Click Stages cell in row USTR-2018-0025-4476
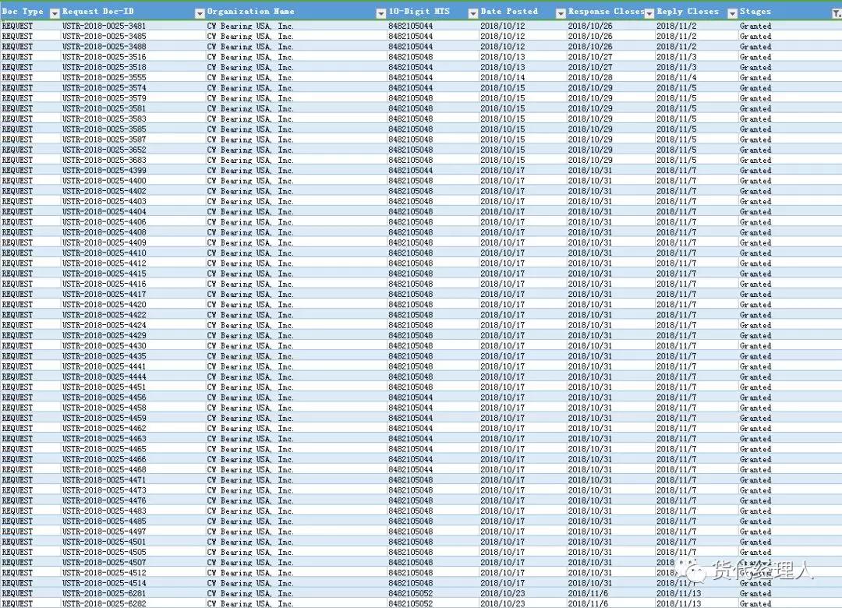Viewport: 842px width, 608px height. (x=755, y=500)
